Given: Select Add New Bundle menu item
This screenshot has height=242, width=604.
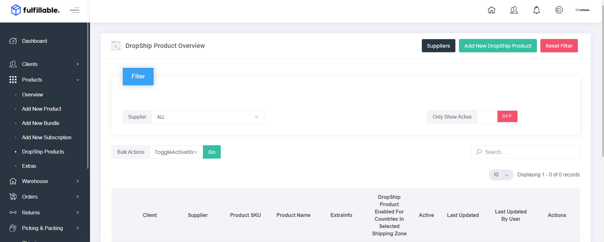Looking at the screenshot, I should point(41,123).
